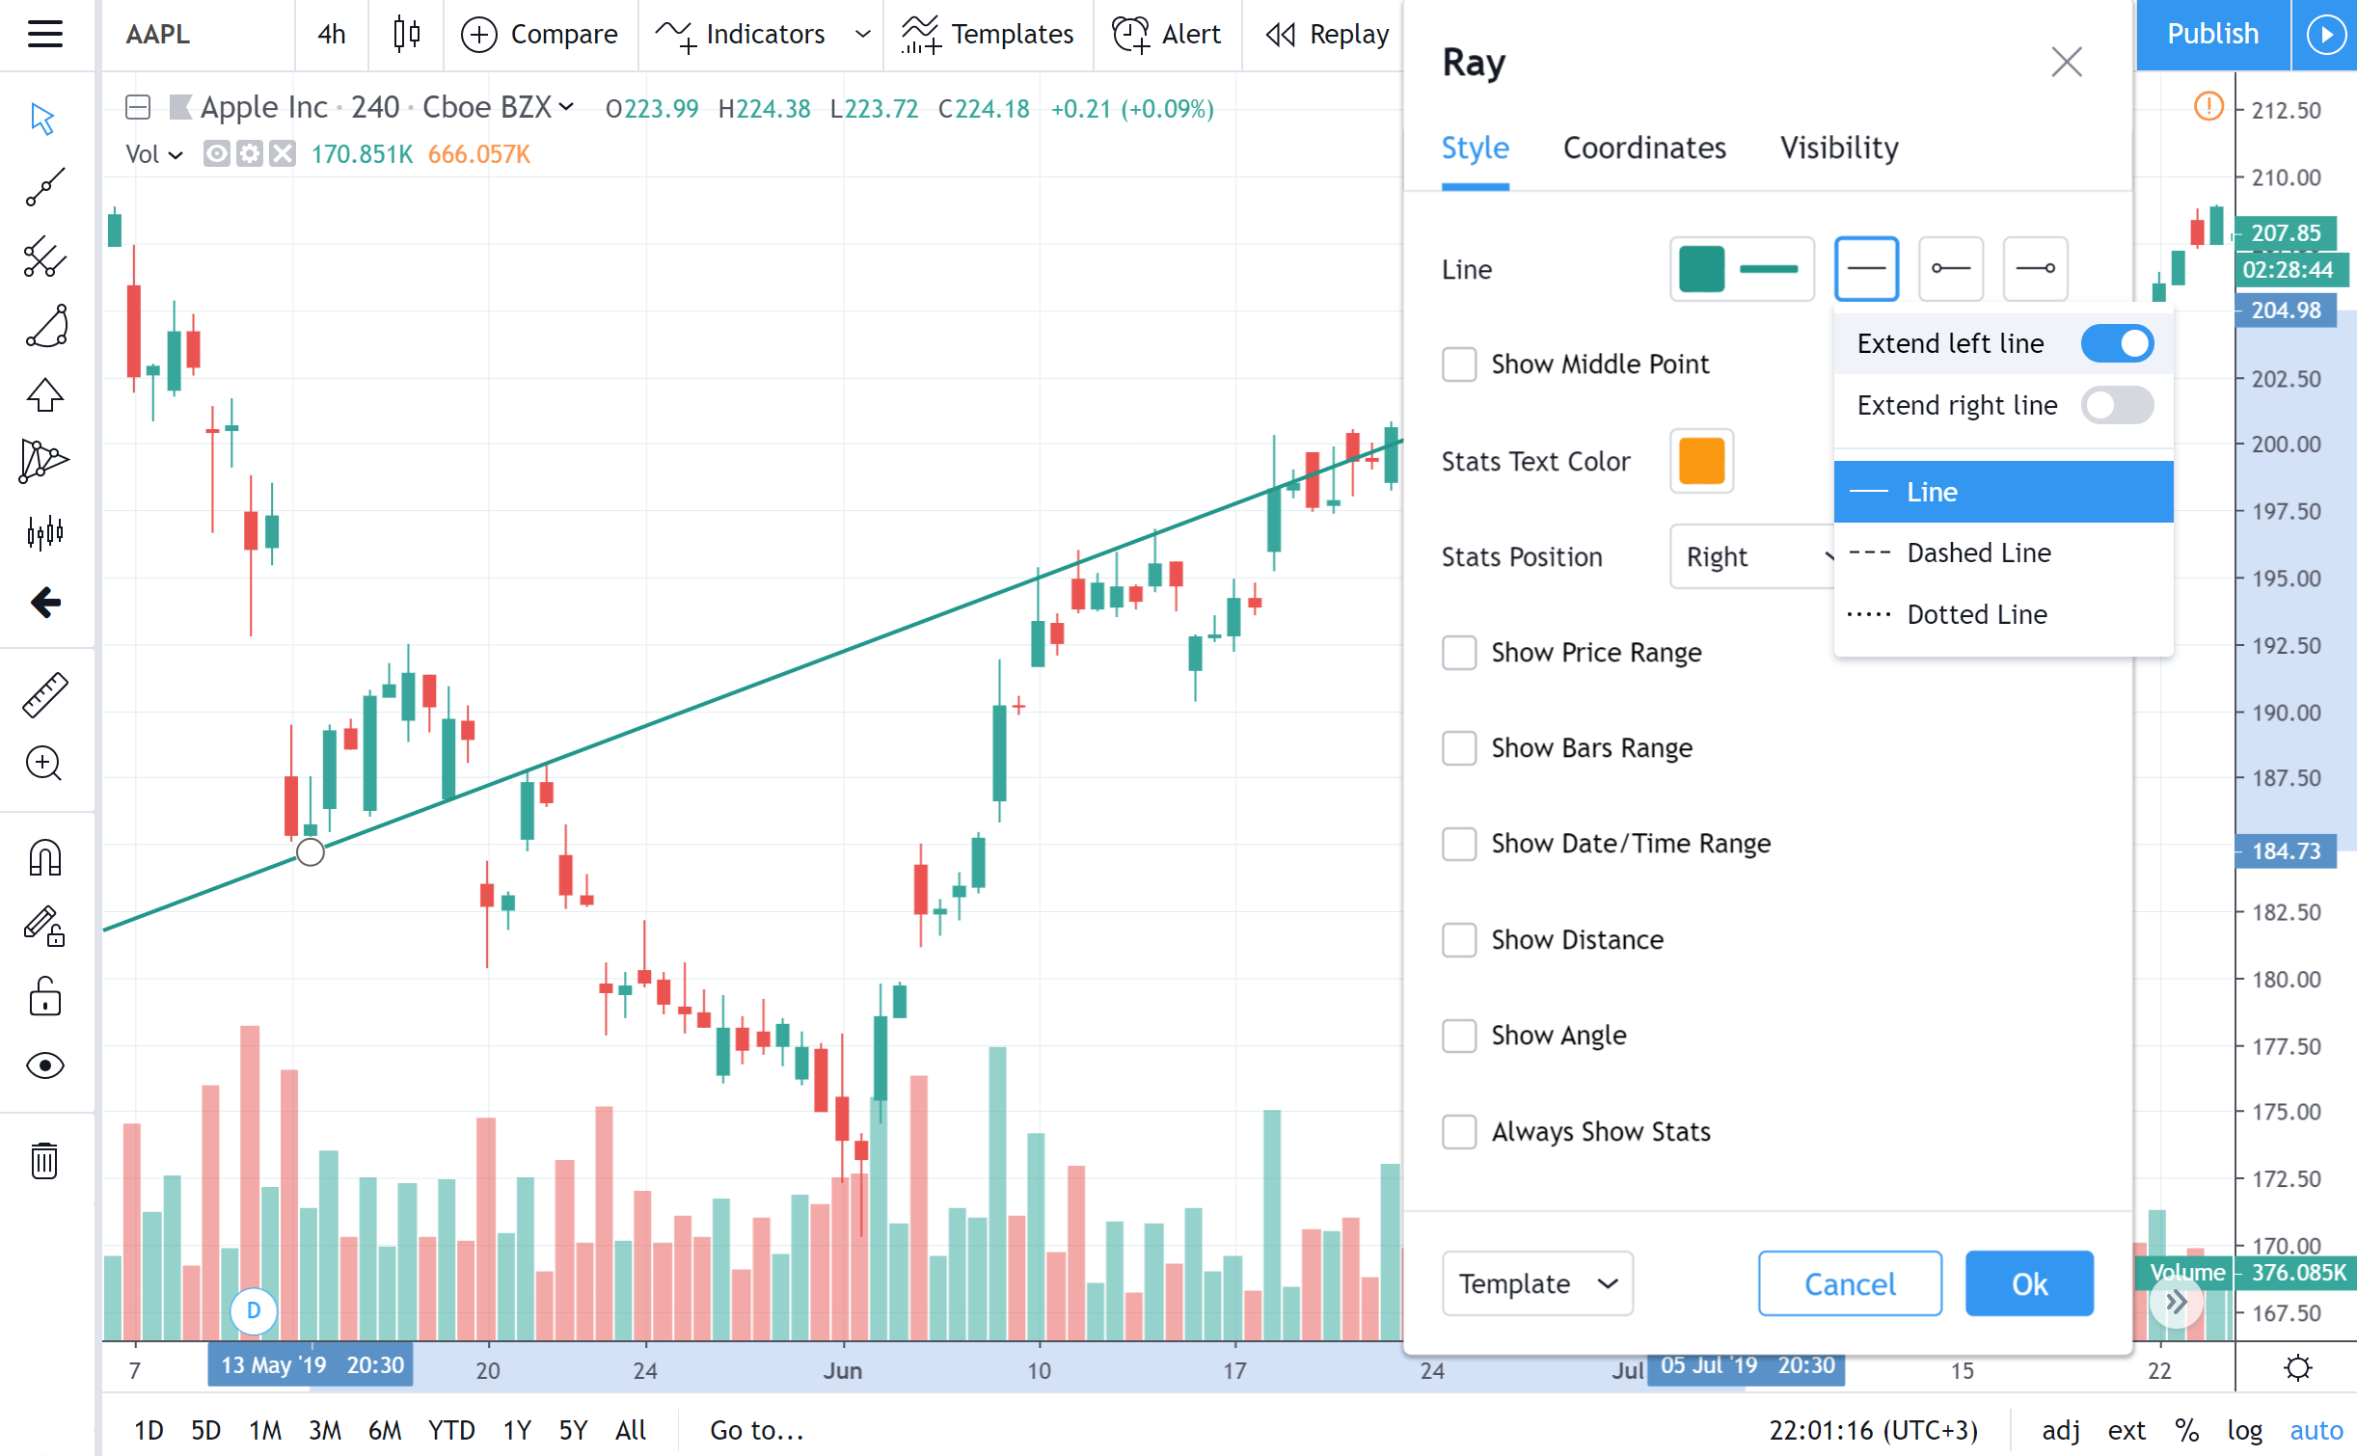Image resolution: width=2357 pixels, height=1456 pixels.
Task: Click the ruler measure tool
Action: [45, 695]
